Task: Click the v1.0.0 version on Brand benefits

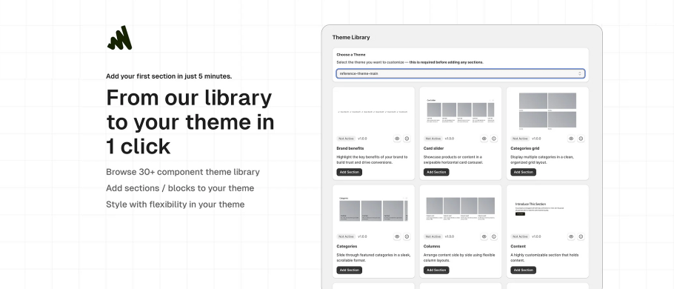Action: coord(362,139)
